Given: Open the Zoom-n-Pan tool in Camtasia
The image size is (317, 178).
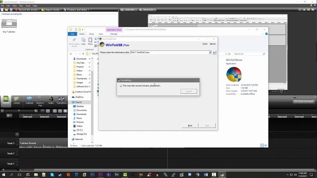Looking at the screenshot, I should point(40,101).
